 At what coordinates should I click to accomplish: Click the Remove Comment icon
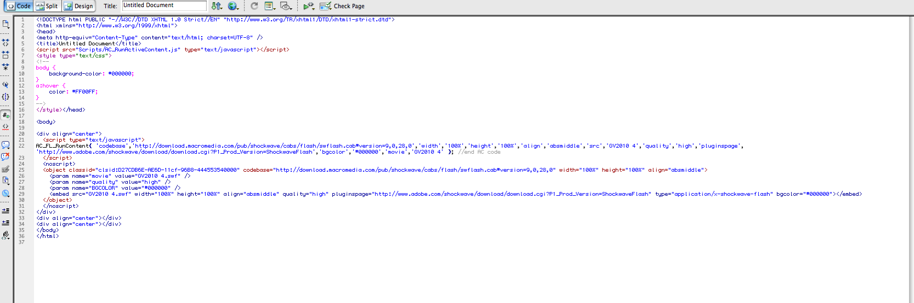click(5, 157)
